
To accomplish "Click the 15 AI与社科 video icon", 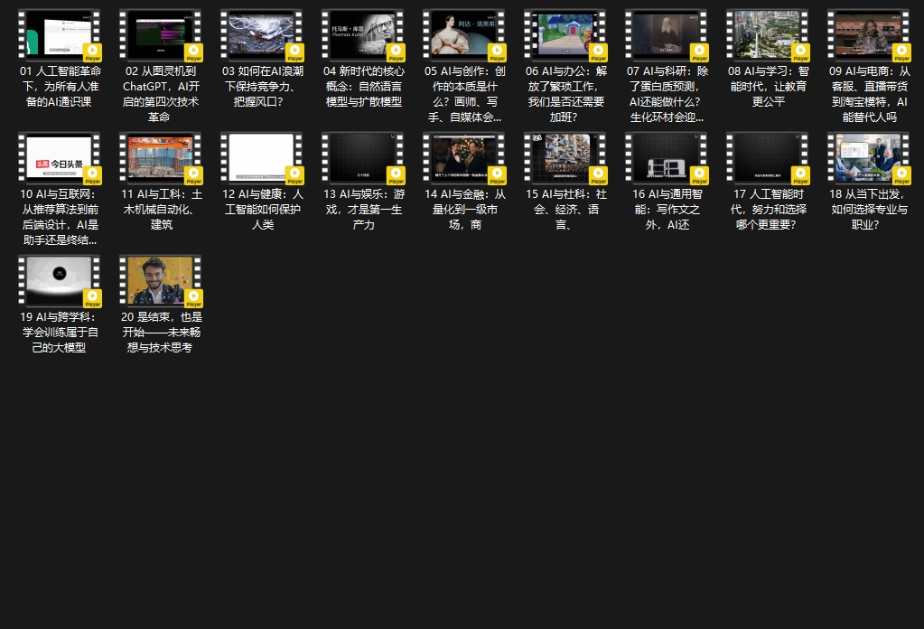I will click(565, 158).
